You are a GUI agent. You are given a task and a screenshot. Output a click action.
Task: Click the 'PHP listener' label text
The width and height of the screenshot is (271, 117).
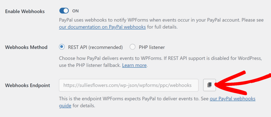(x=152, y=47)
